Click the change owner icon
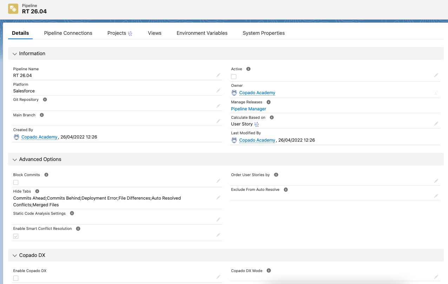The width and height of the screenshot is (448, 284). [x=436, y=93]
